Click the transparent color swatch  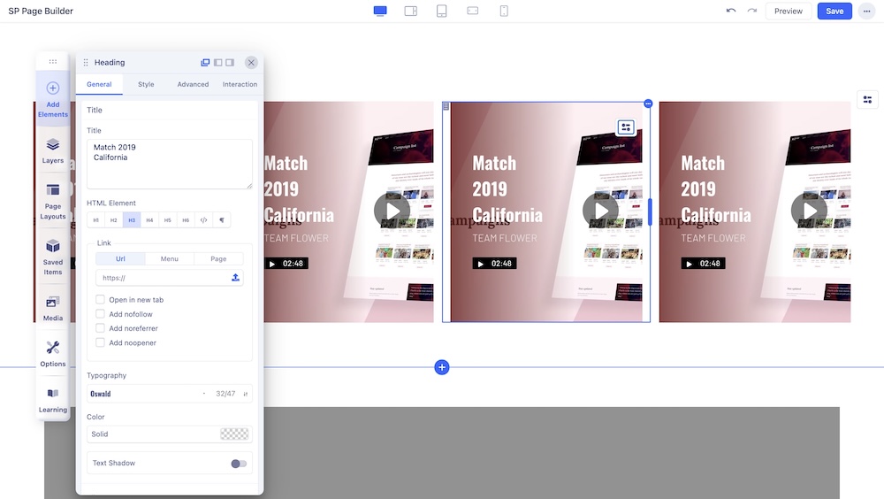click(x=234, y=434)
